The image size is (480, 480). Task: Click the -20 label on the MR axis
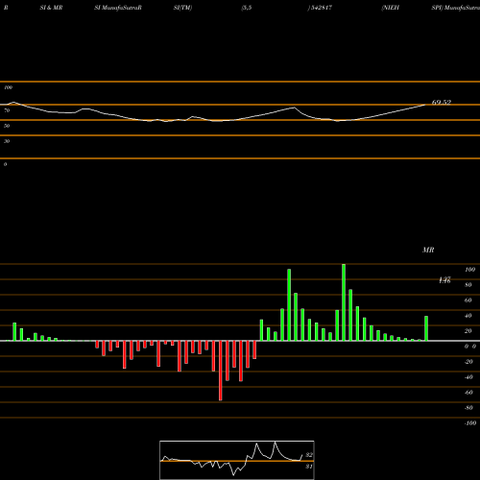(x=468, y=362)
